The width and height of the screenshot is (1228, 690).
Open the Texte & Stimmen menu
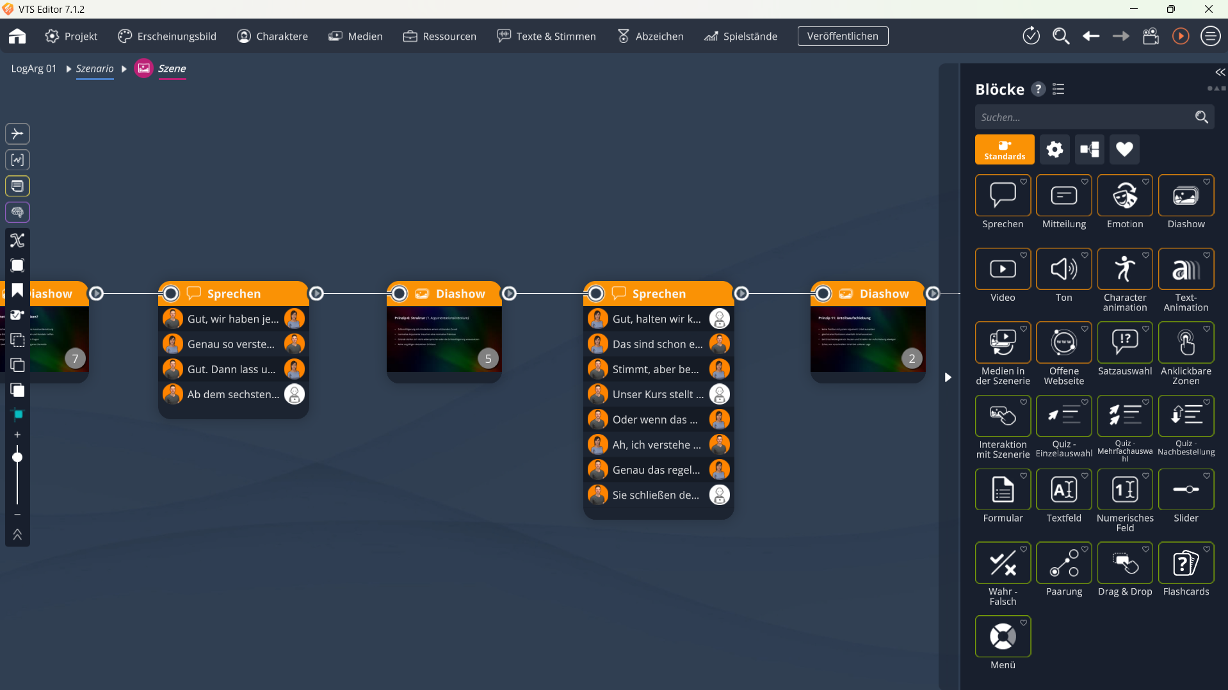click(x=546, y=36)
